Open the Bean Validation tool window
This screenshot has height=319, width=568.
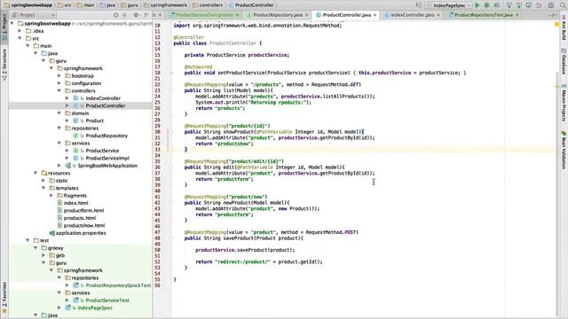tap(564, 150)
